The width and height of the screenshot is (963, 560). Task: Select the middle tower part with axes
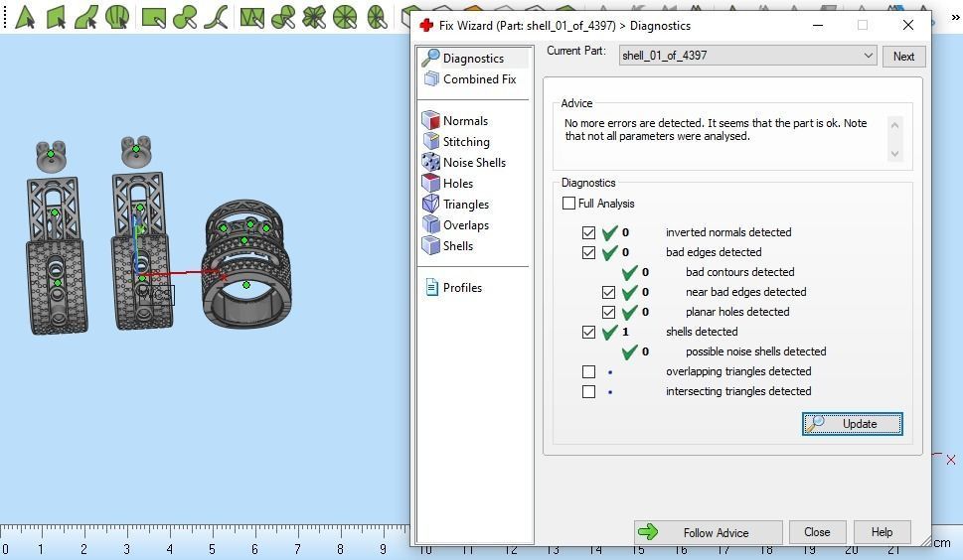pos(142,251)
